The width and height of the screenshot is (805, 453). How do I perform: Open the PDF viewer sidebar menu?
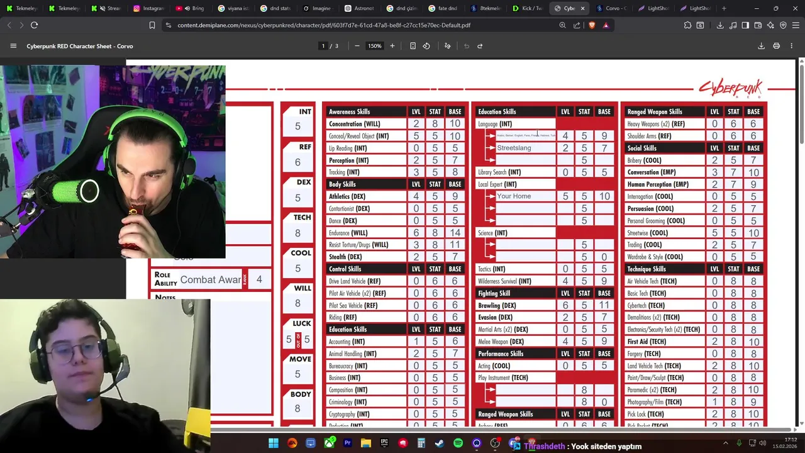(x=13, y=46)
